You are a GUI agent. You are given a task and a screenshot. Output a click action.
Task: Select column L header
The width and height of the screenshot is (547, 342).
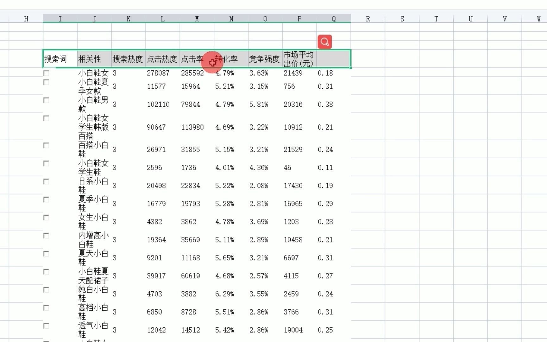(x=163, y=19)
